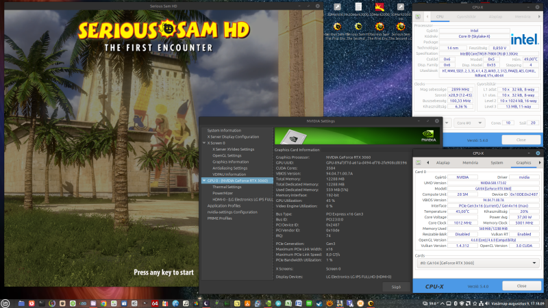This screenshot has width=548, height=308.
Task: Open the blue folder file manager in taskbar
Action: coord(21,303)
